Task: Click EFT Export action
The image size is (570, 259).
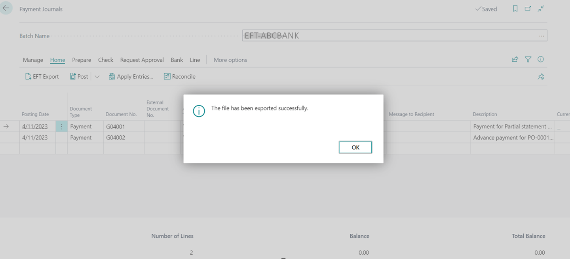Action: click(42, 77)
